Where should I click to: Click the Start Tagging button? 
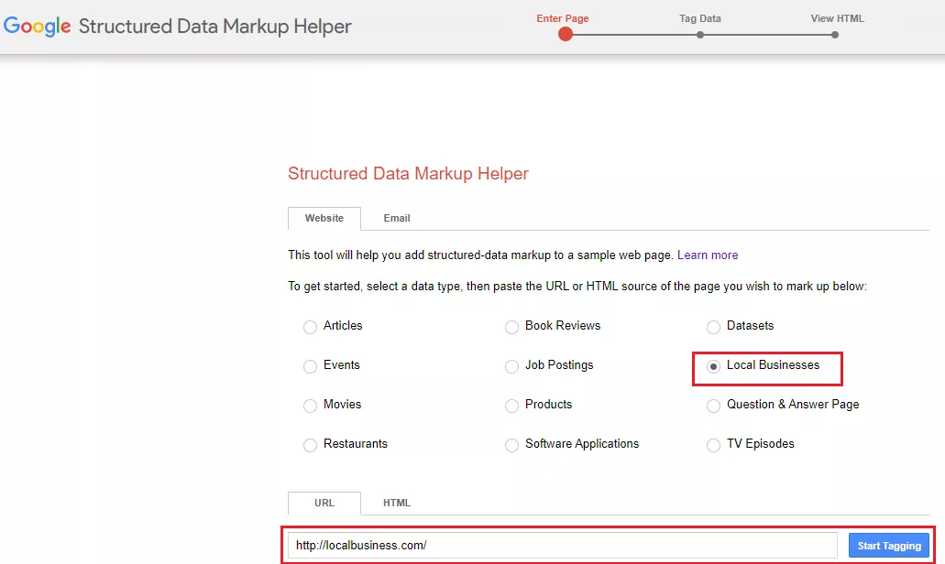pyautogui.click(x=889, y=546)
